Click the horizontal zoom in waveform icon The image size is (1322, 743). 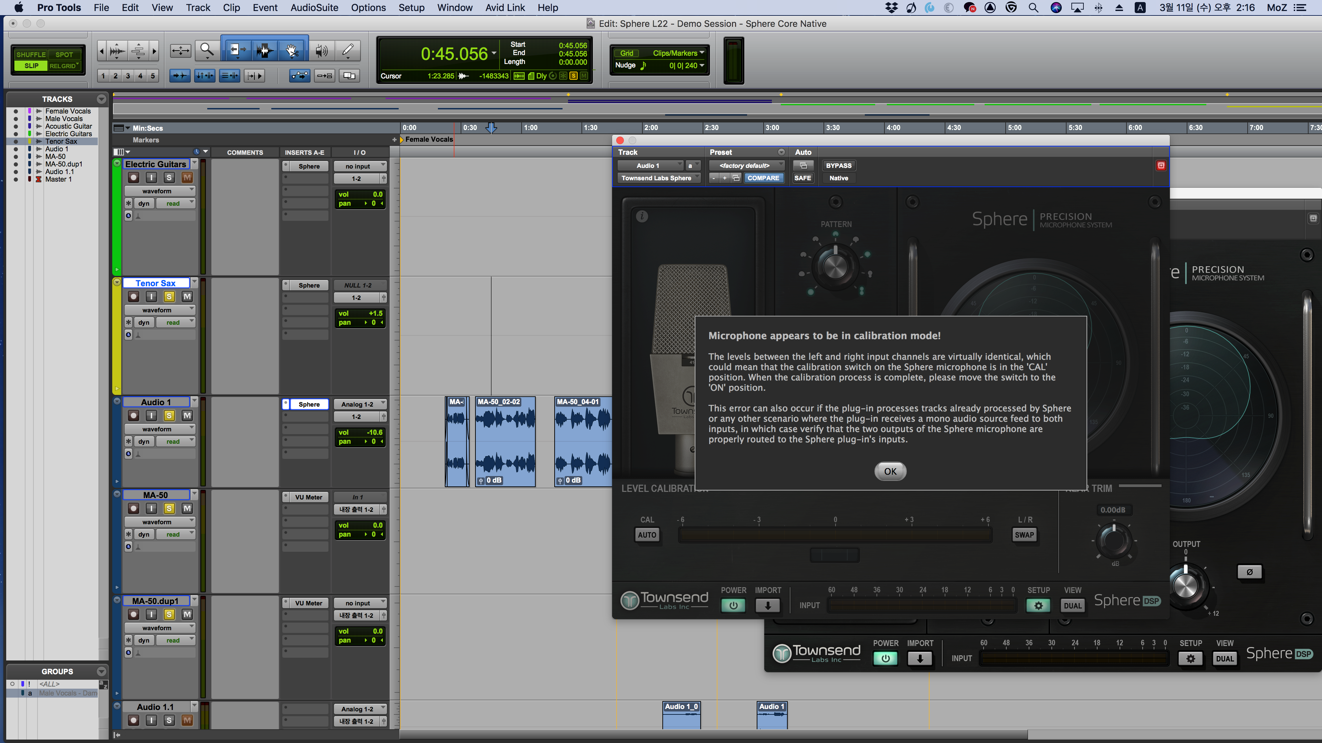[x=117, y=50]
